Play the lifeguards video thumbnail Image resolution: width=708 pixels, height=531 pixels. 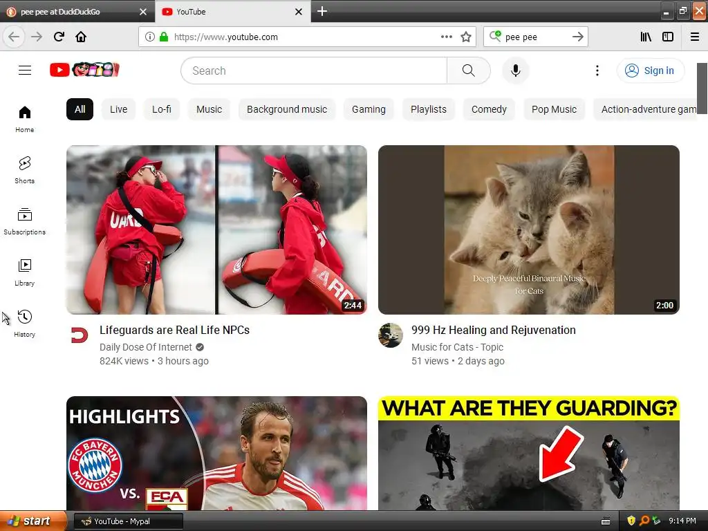tap(216, 230)
